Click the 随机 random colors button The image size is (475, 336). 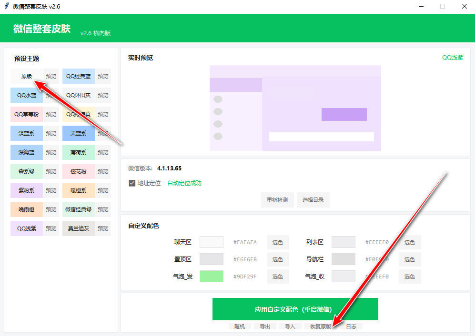[x=240, y=326]
